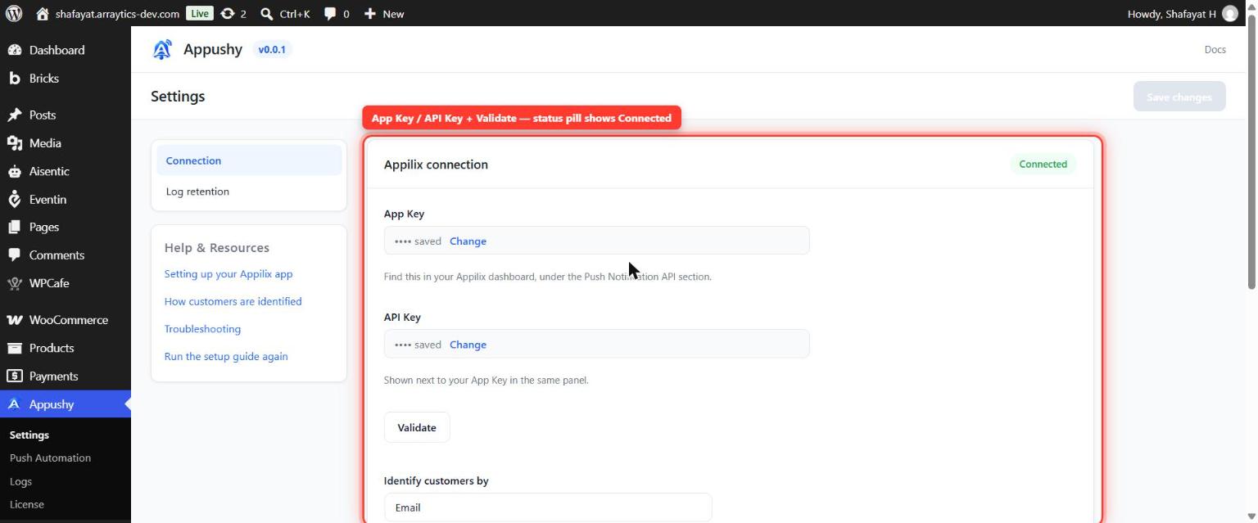Select the Log retention settings tab
Image resolution: width=1258 pixels, height=523 pixels.
tap(249, 192)
